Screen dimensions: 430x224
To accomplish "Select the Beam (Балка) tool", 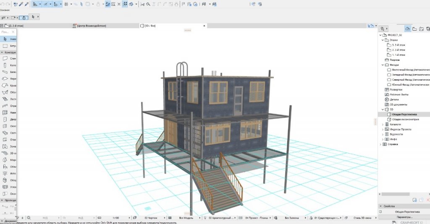I will [6, 72].
